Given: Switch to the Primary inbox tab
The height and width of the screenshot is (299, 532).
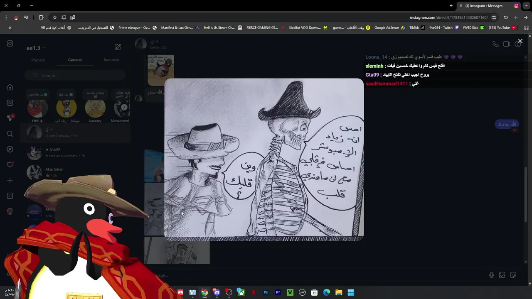Looking at the screenshot, I should pyautogui.click(x=38, y=60).
